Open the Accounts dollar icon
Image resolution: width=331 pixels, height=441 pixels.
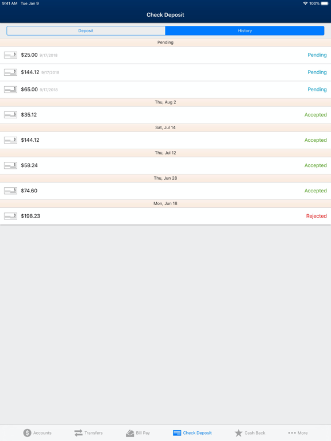click(27, 433)
